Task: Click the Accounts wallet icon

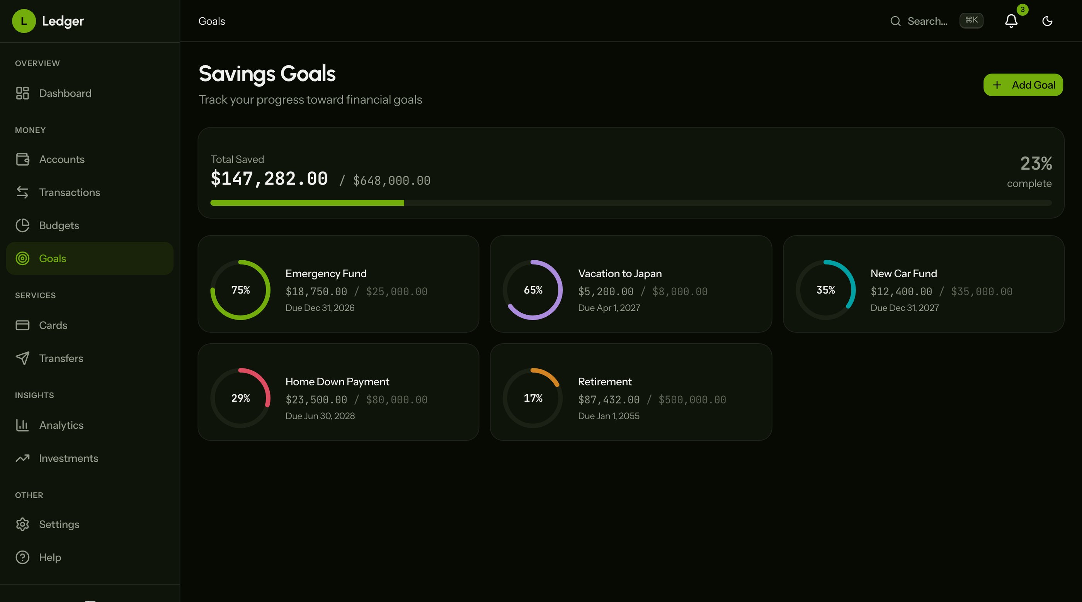Action: 22,159
